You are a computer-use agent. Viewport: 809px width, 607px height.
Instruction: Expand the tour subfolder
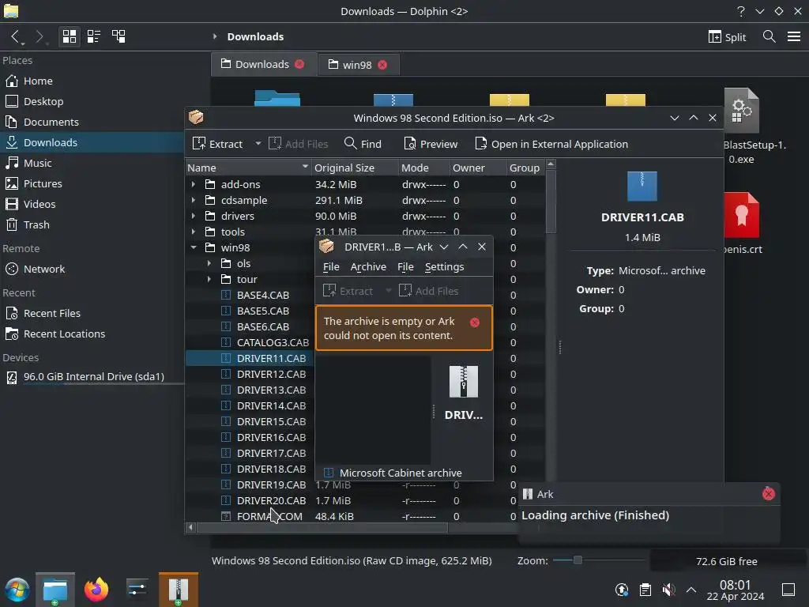[209, 279]
